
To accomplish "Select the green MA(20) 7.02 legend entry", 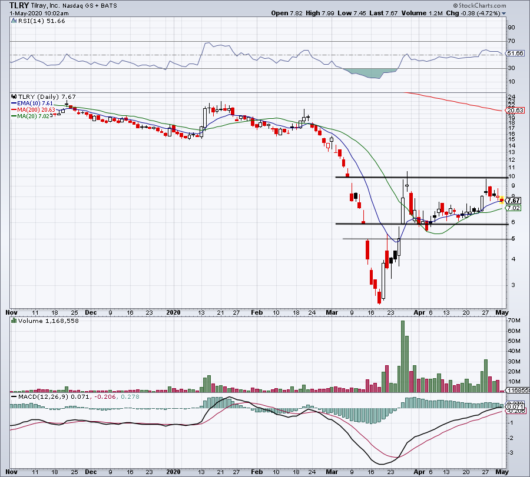I will [32, 115].
